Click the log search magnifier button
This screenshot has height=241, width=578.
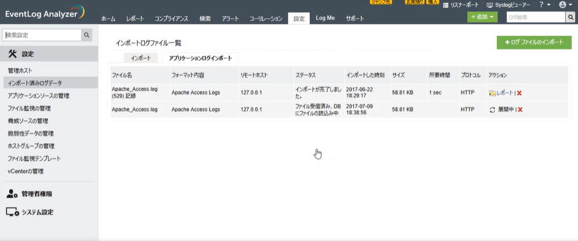(570, 17)
